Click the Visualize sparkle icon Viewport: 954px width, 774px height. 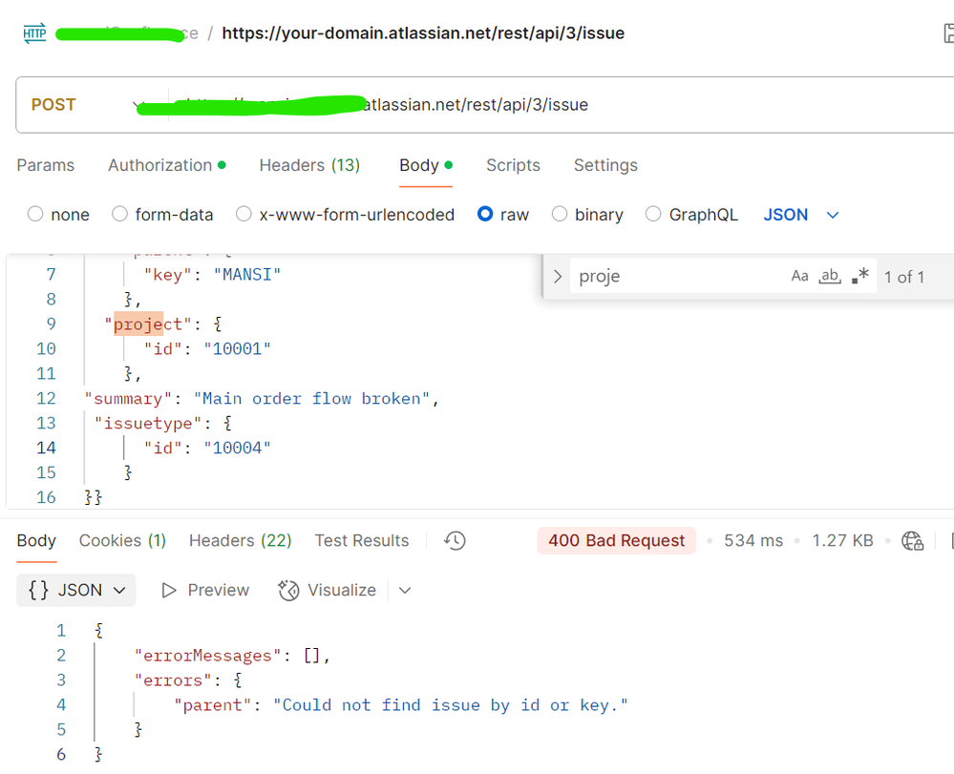[x=288, y=591]
